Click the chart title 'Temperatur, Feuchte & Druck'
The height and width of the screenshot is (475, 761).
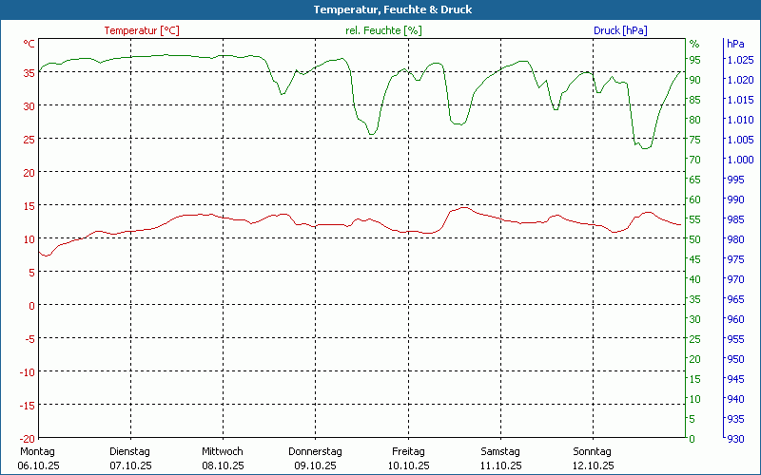click(x=380, y=9)
